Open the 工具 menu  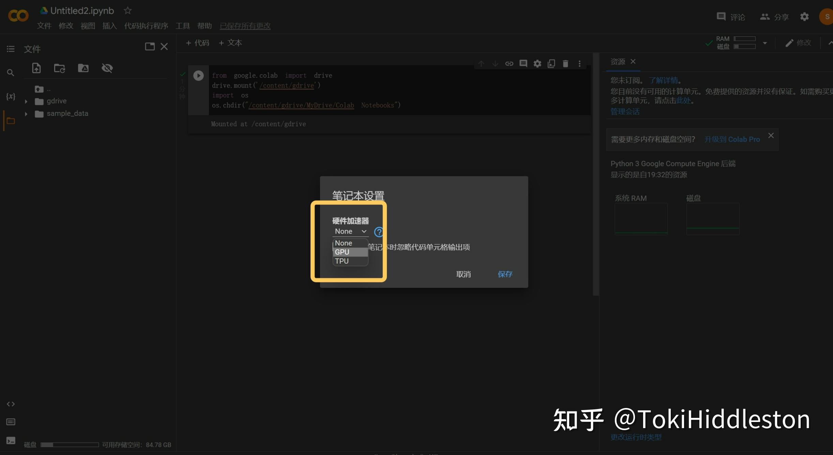[x=182, y=26]
